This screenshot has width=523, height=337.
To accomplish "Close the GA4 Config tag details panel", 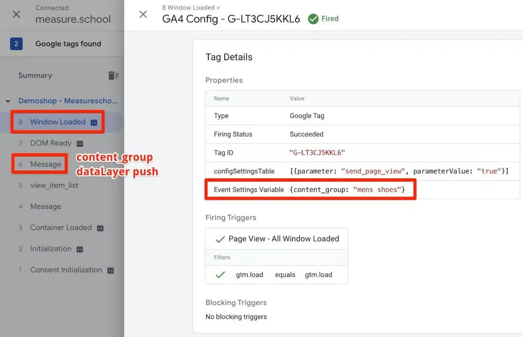I will click(x=142, y=14).
